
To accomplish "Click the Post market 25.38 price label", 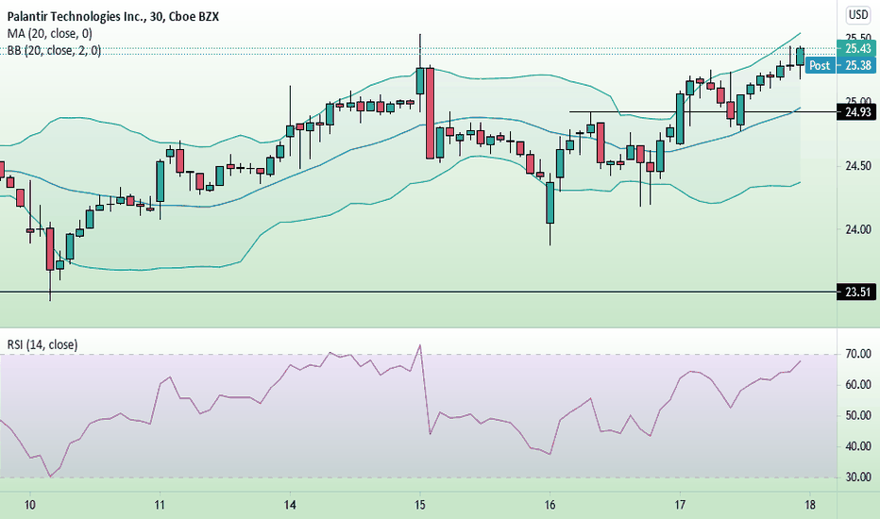I will pyautogui.click(x=840, y=66).
